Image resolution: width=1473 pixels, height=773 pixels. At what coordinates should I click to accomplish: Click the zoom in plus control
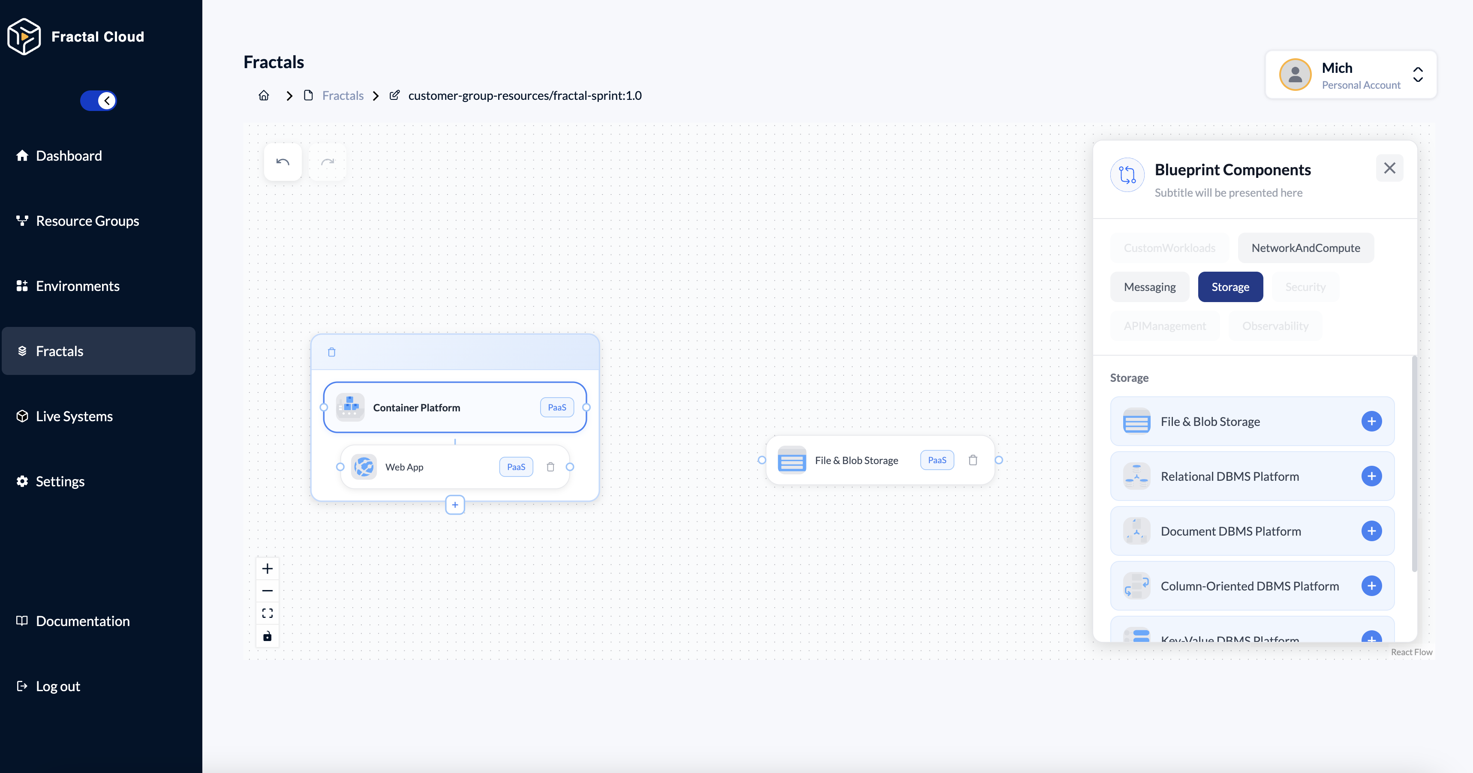coord(267,568)
